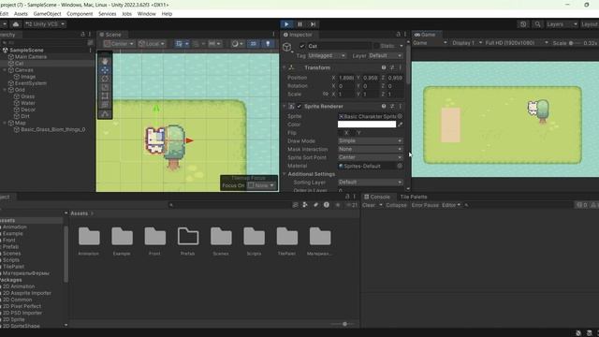Select the Transform tool in Scene toolbar
Viewport: 599px width, 337px height.
[x=105, y=105]
